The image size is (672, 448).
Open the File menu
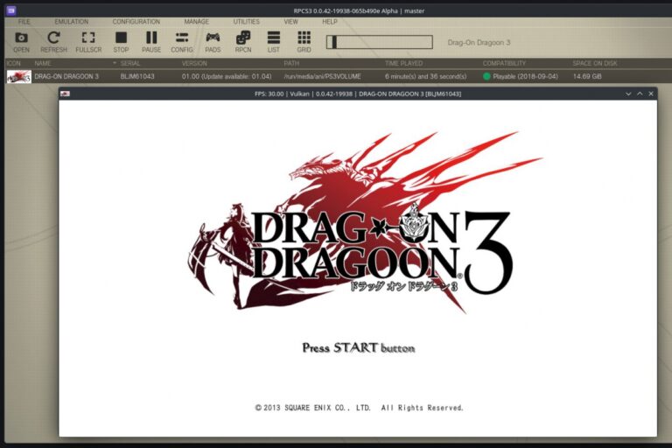(x=24, y=21)
